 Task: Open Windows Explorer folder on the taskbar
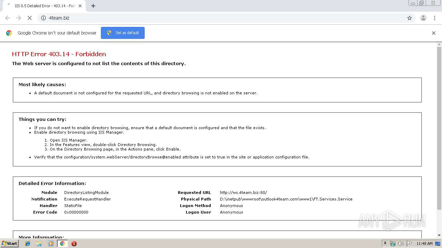tap(39, 244)
